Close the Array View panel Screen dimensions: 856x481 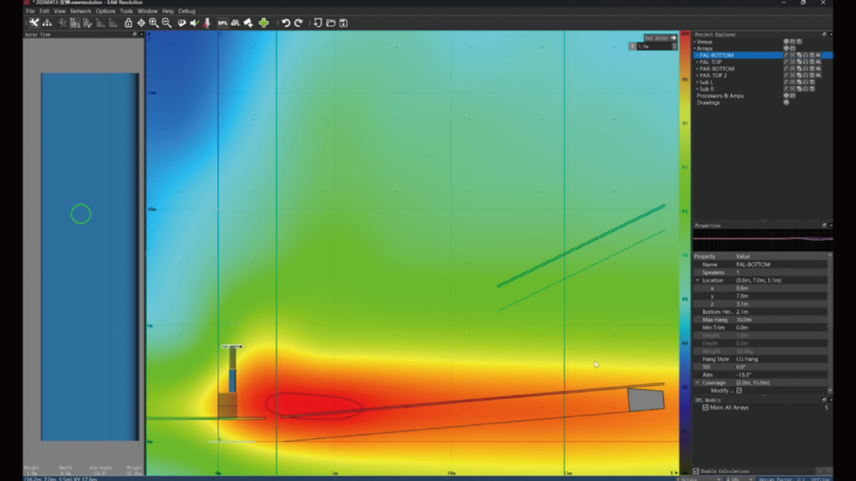(141, 34)
